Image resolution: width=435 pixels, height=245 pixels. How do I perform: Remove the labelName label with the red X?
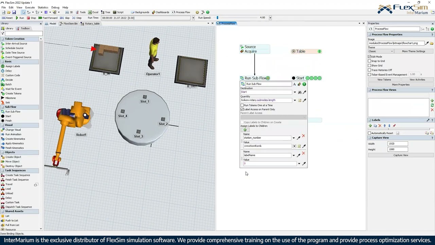click(303, 153)
